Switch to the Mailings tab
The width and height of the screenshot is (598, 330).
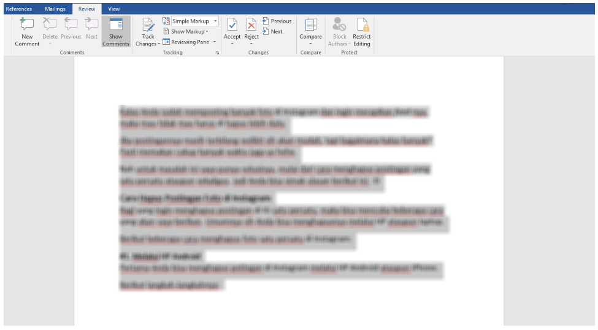[55, 9]
